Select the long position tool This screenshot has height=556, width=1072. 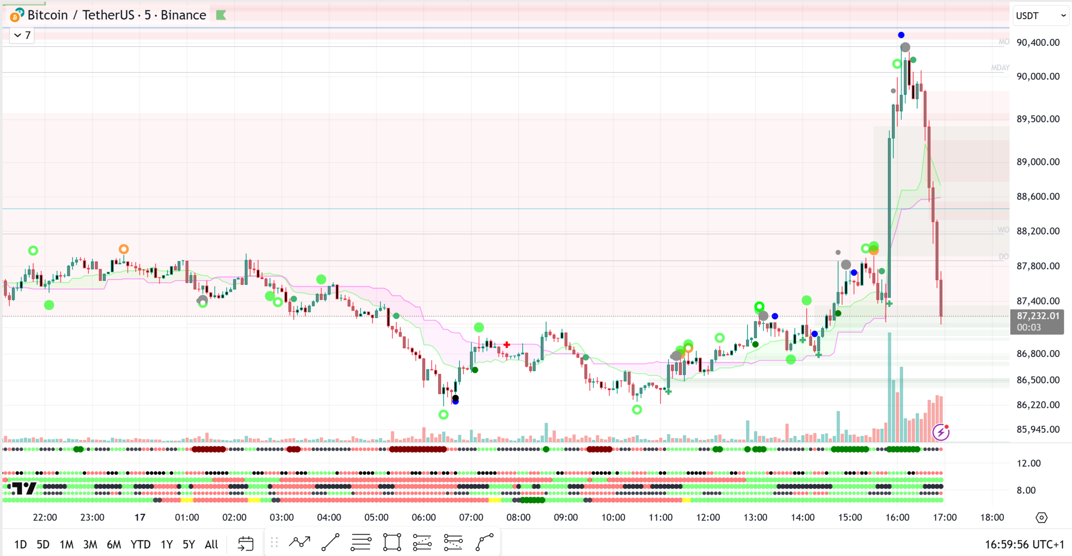pos(422,542)
